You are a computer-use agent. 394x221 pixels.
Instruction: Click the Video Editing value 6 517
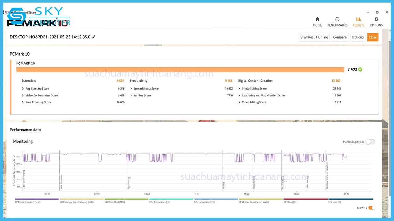tap(338, 102)
